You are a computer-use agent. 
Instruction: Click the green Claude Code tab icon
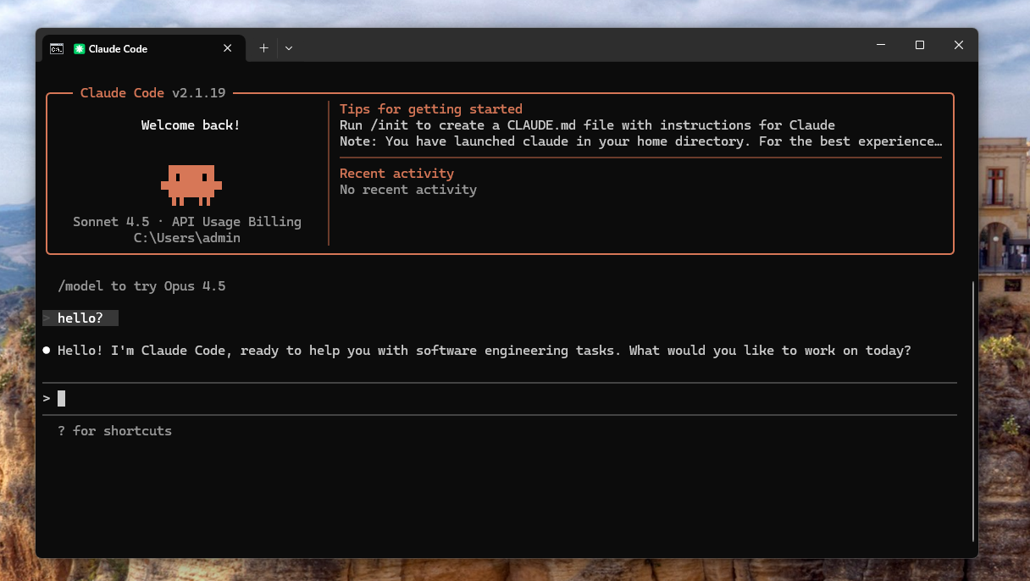point(80,48)
